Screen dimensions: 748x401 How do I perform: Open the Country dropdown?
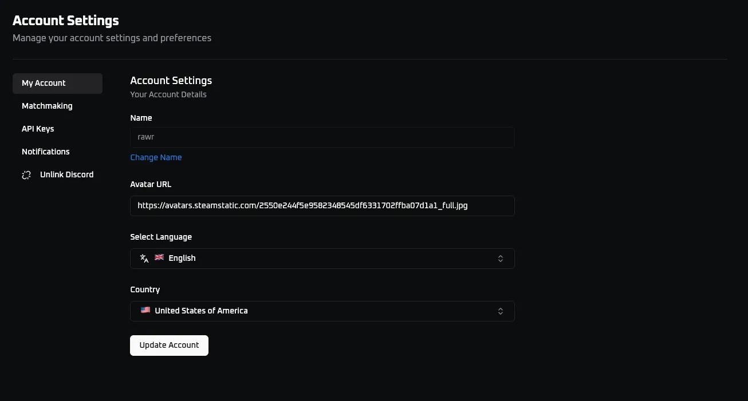point(322,311)
